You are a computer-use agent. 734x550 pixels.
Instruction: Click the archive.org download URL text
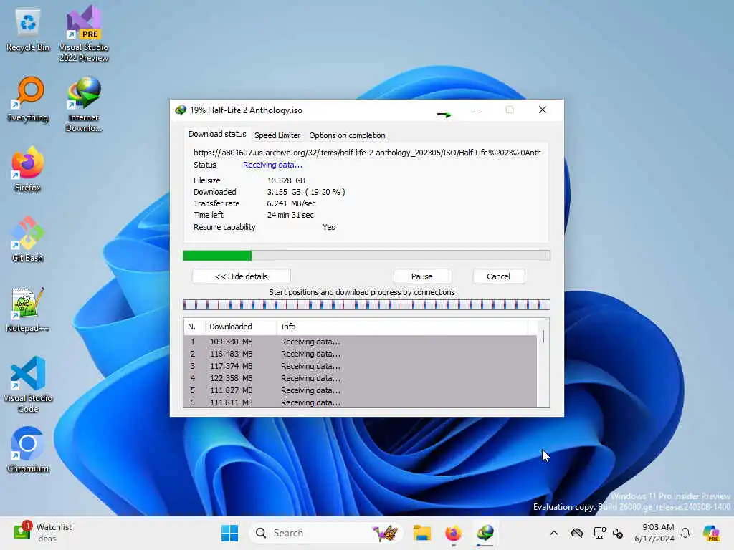click(x=367, y=153)
